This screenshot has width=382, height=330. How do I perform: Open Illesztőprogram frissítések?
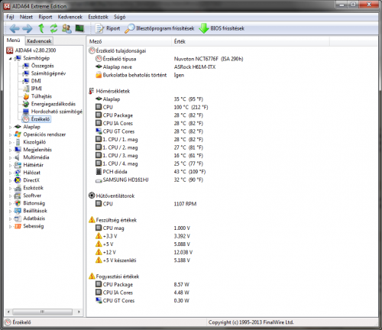coord(160,28)
